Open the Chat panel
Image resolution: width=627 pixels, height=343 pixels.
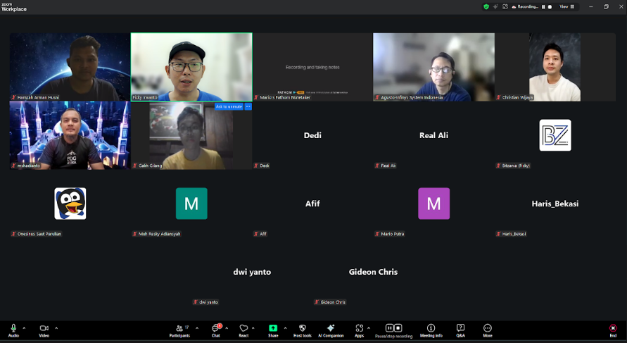pyautogui.click(x=216, y=329)
